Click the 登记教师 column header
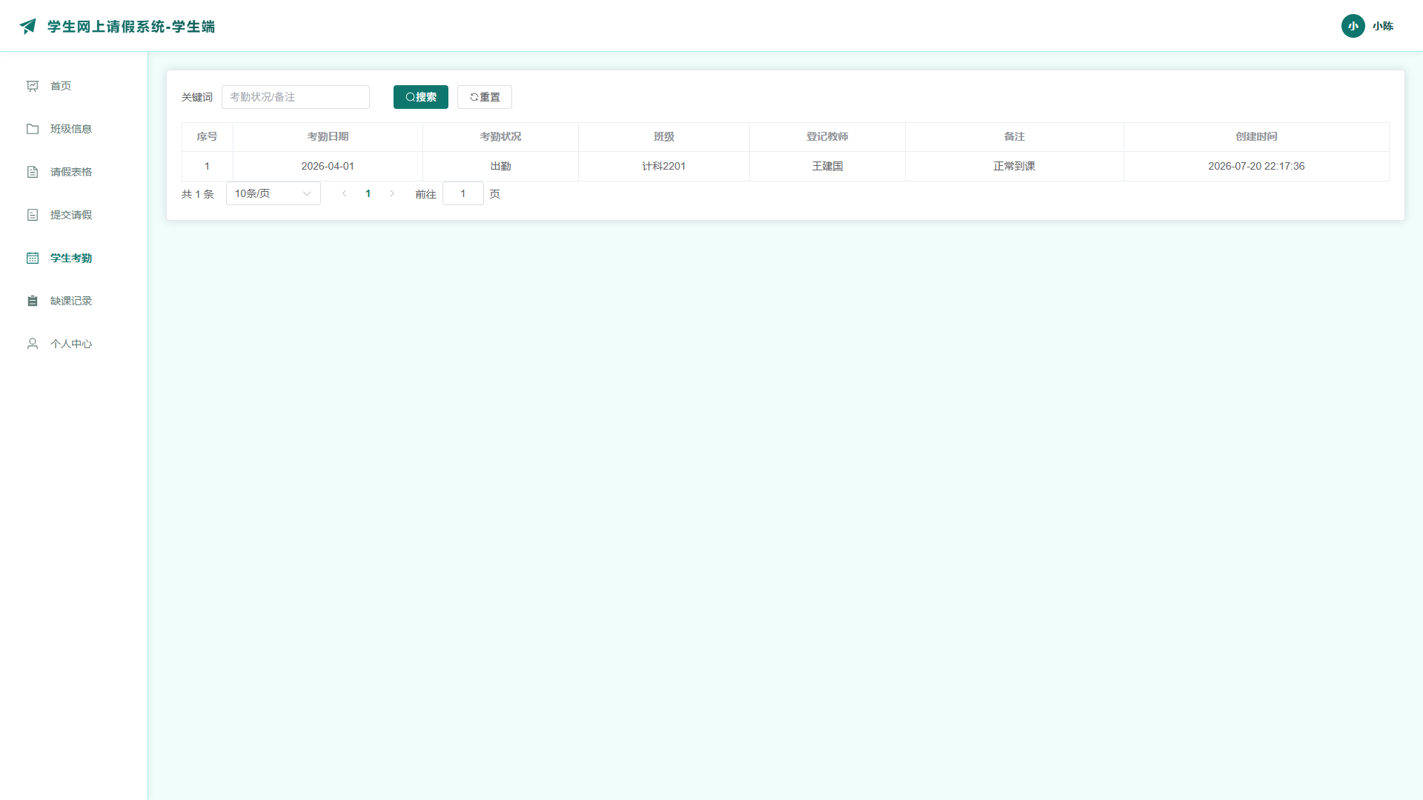This screenshot has width=1423, height=800. tap(827, 136)
